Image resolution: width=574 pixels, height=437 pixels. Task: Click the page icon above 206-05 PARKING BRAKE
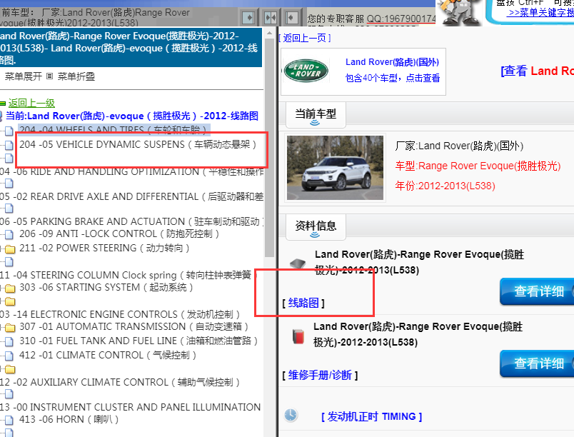coord(9,209)
